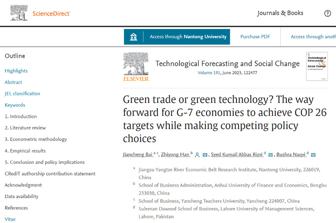336x223 pixels.
Task: Email Syed Kumail Abbas Rizvi via envelope icon
Action: coord(271,155)
